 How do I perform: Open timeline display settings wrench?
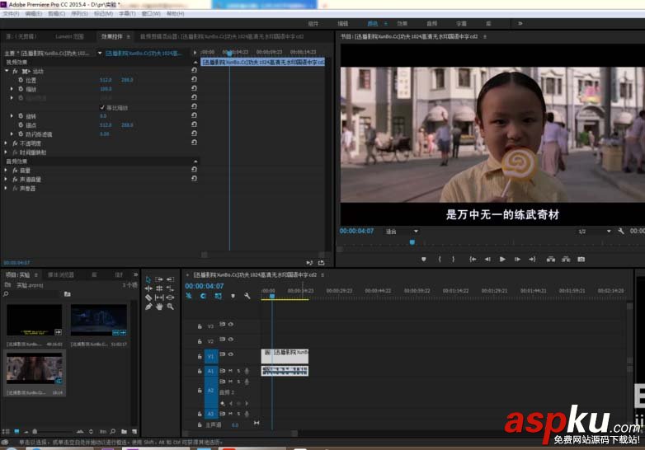247,296
